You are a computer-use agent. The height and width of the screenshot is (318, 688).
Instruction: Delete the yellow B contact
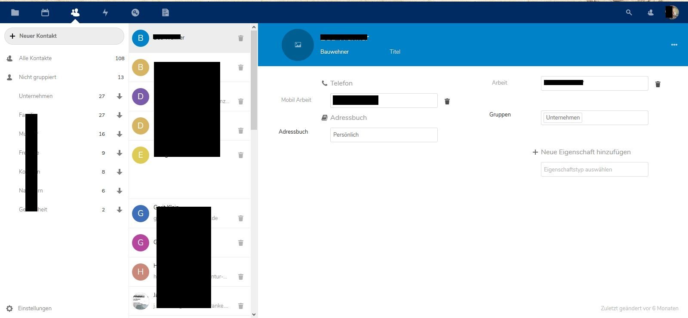241,67
